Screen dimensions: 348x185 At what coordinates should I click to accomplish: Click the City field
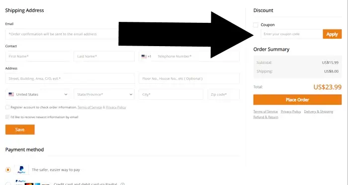[x=171, y=94]
